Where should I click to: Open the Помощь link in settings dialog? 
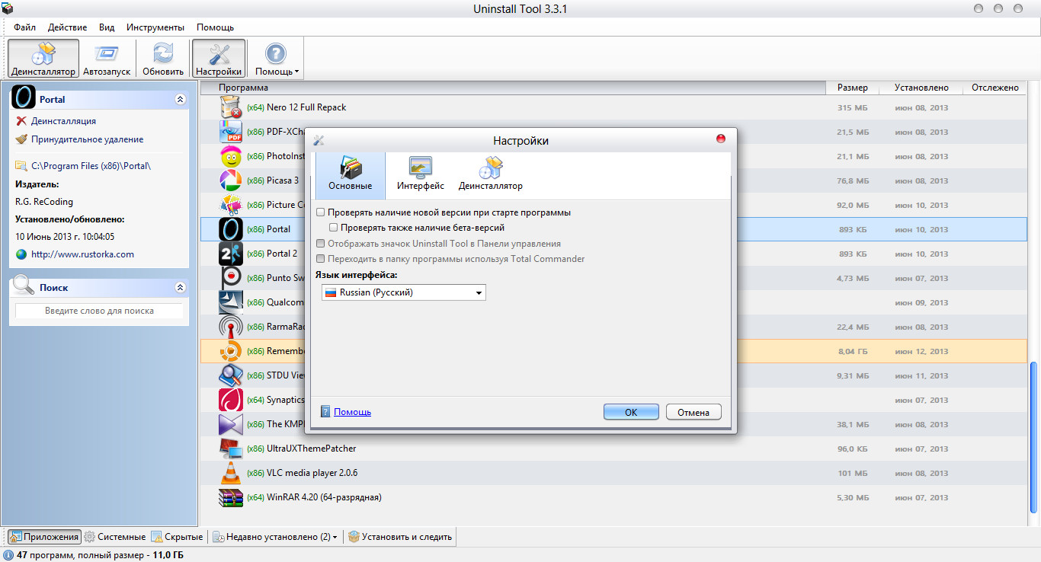352,412
